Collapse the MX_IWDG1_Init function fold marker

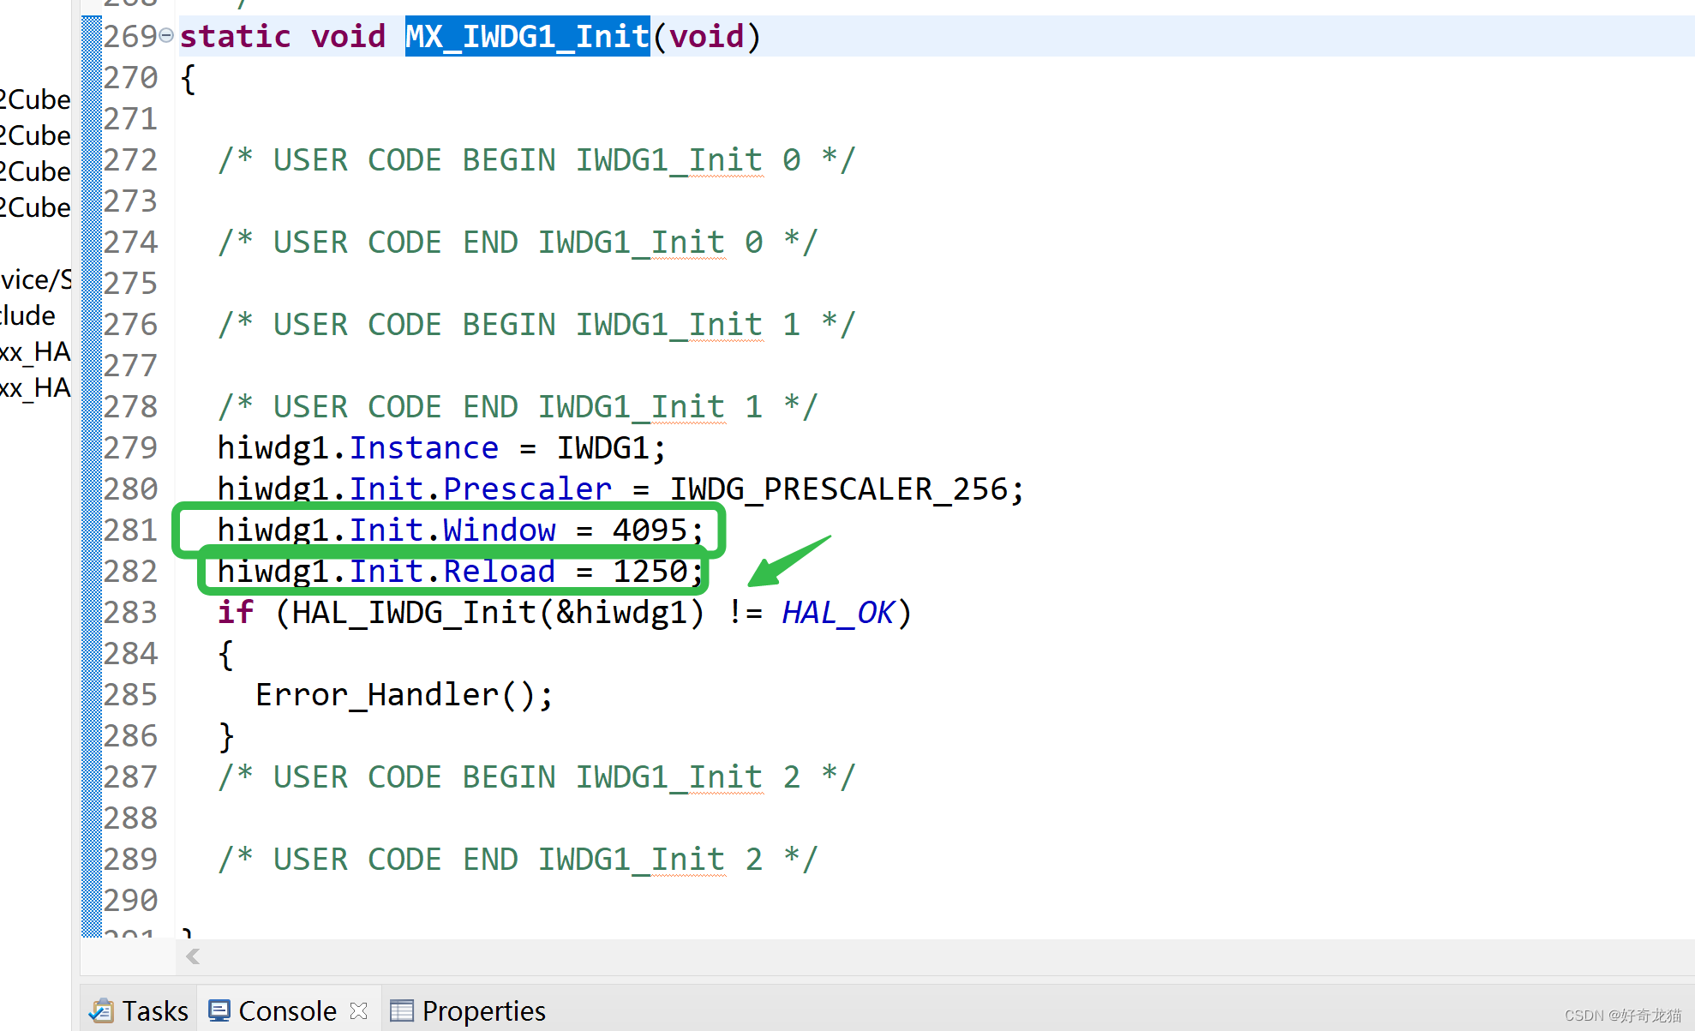(x=166, y=36)
